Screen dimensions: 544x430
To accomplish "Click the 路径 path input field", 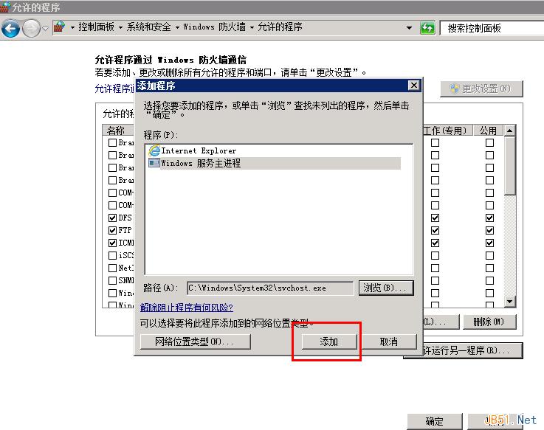I will tap(269, 287).
